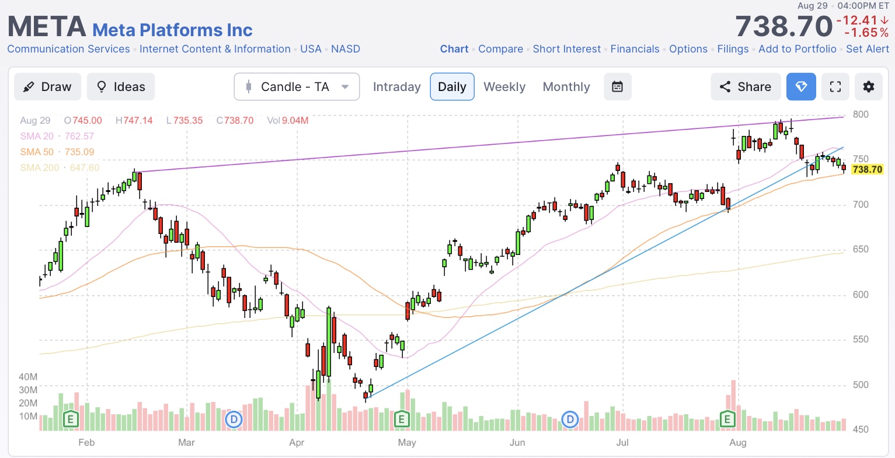The width and height of the screenshot is (895, 458).
Task: Click the March dividend D marker
Action: (234, 419)
